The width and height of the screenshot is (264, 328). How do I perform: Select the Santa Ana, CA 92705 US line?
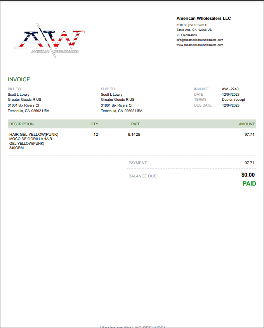pos(194,30)
